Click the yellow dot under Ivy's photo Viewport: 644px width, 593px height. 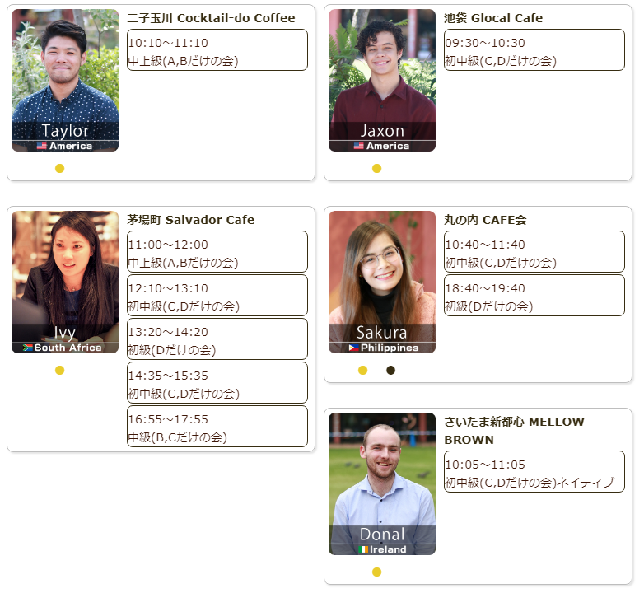[59, 371]
